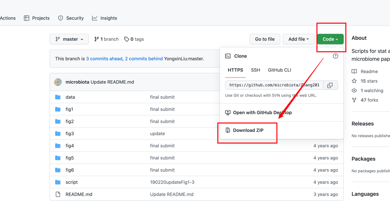The image size is (390, 203).
Task: Click the folder icon next to data
Action: (x=58, y=97)
